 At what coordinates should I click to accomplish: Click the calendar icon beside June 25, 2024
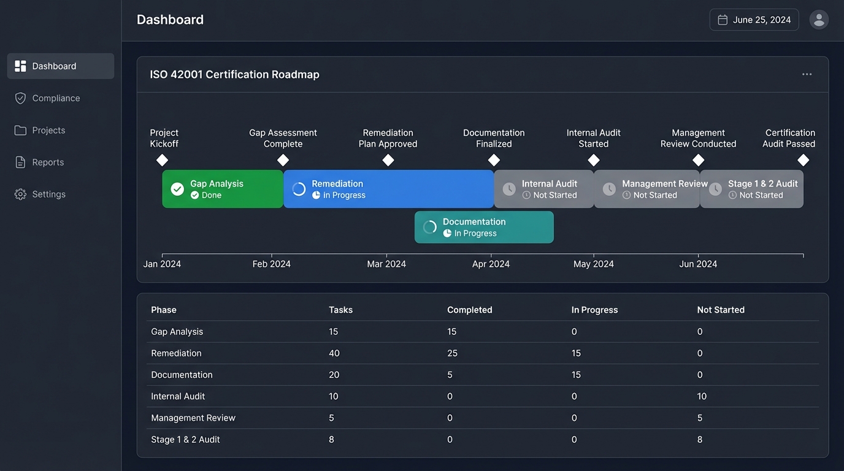click(x=723, y=20)
